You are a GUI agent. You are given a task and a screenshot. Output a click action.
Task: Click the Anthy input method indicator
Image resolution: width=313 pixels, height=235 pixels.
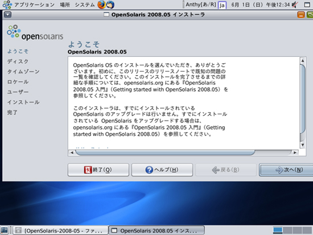point(201,5)
